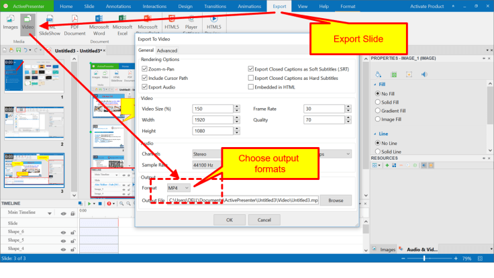Click the Fill & Line properties tab icon
Viewport: 494px width, 278px height.
379,75
